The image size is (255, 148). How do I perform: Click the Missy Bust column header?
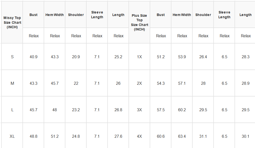coord(33,15)
